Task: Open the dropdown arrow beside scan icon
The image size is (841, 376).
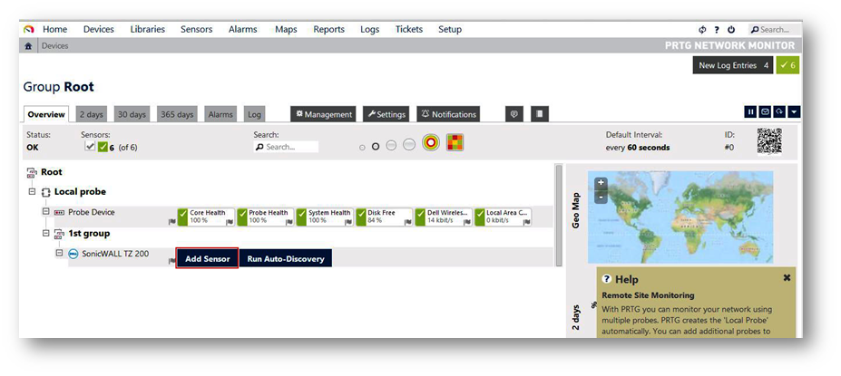Action: [x=794, y=111]
